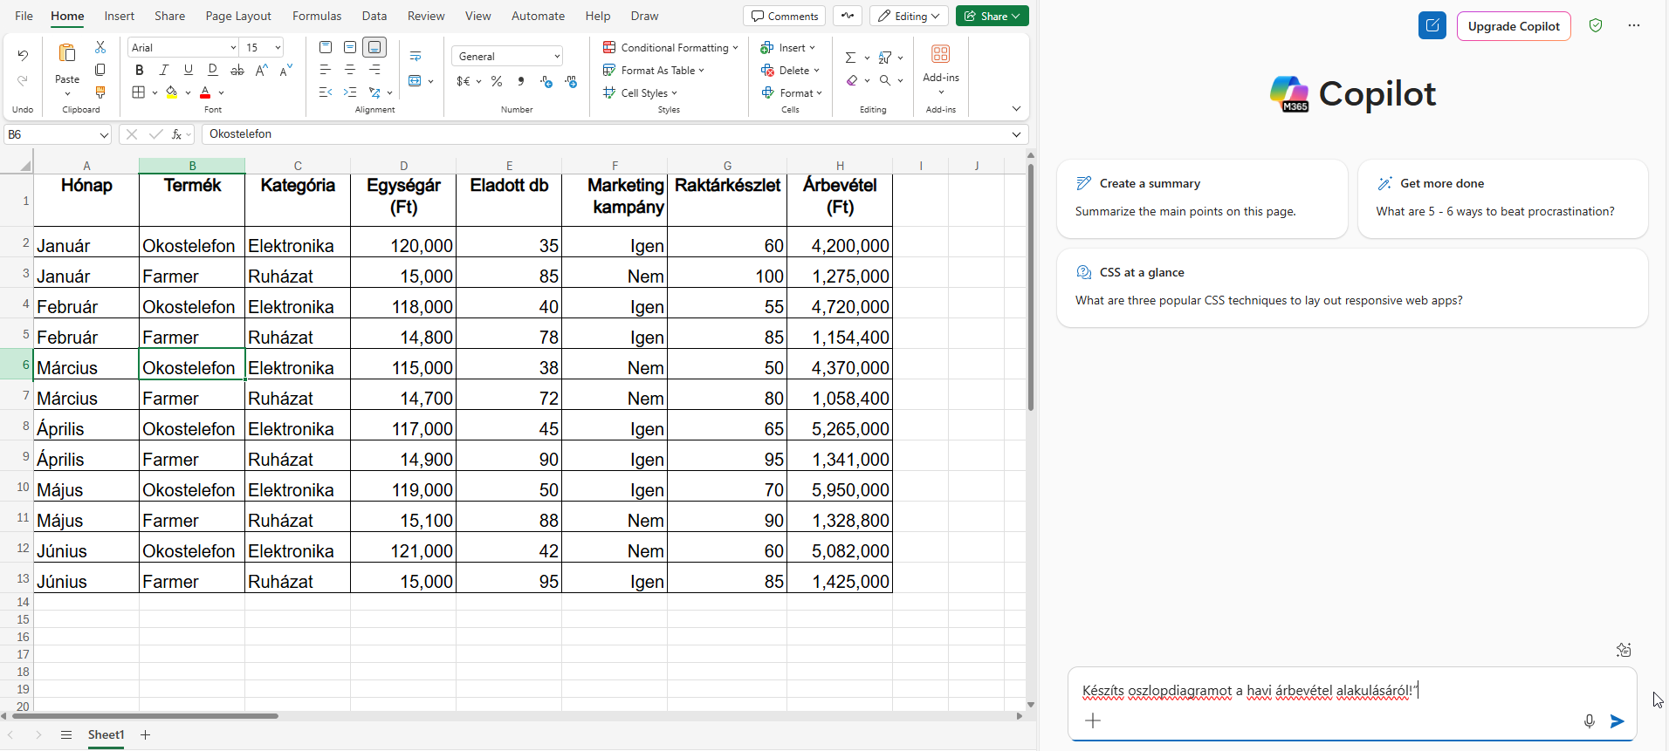Open the Conditional Formatting dropdown
The image size is (1669, 751).
670,48
